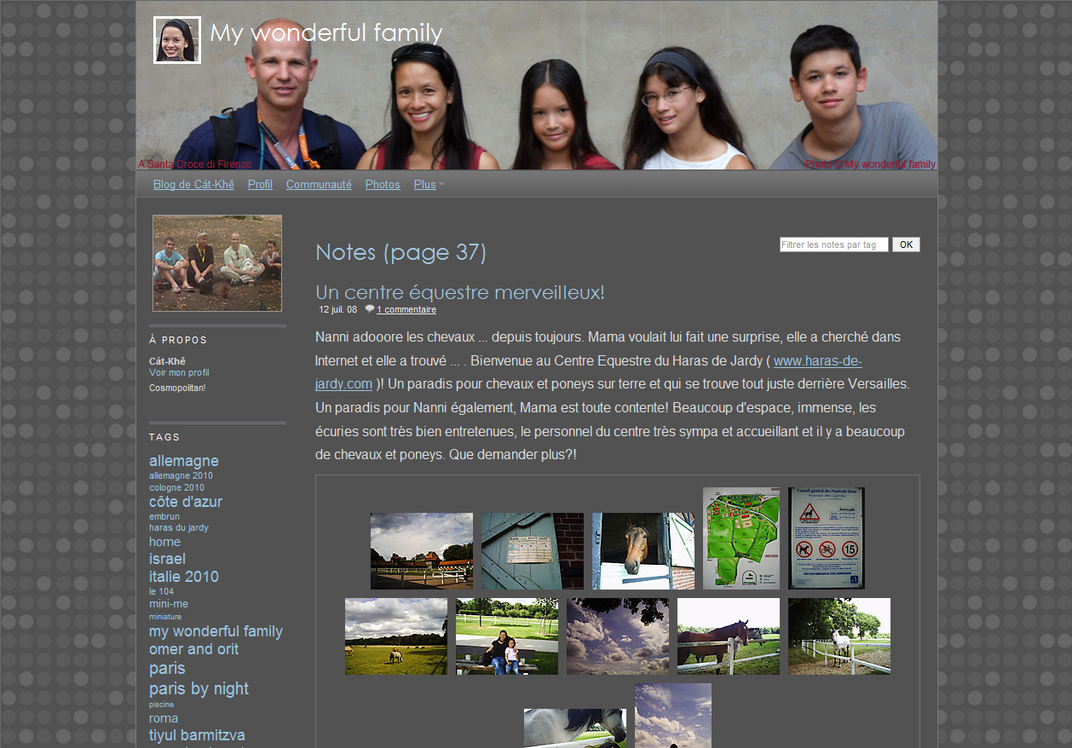Click the blog author avatar in header
The image size is (1072, 748).
pos(177,40)
